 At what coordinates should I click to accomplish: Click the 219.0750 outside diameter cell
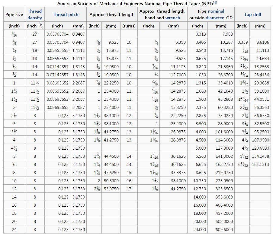(x=221, y=173)
